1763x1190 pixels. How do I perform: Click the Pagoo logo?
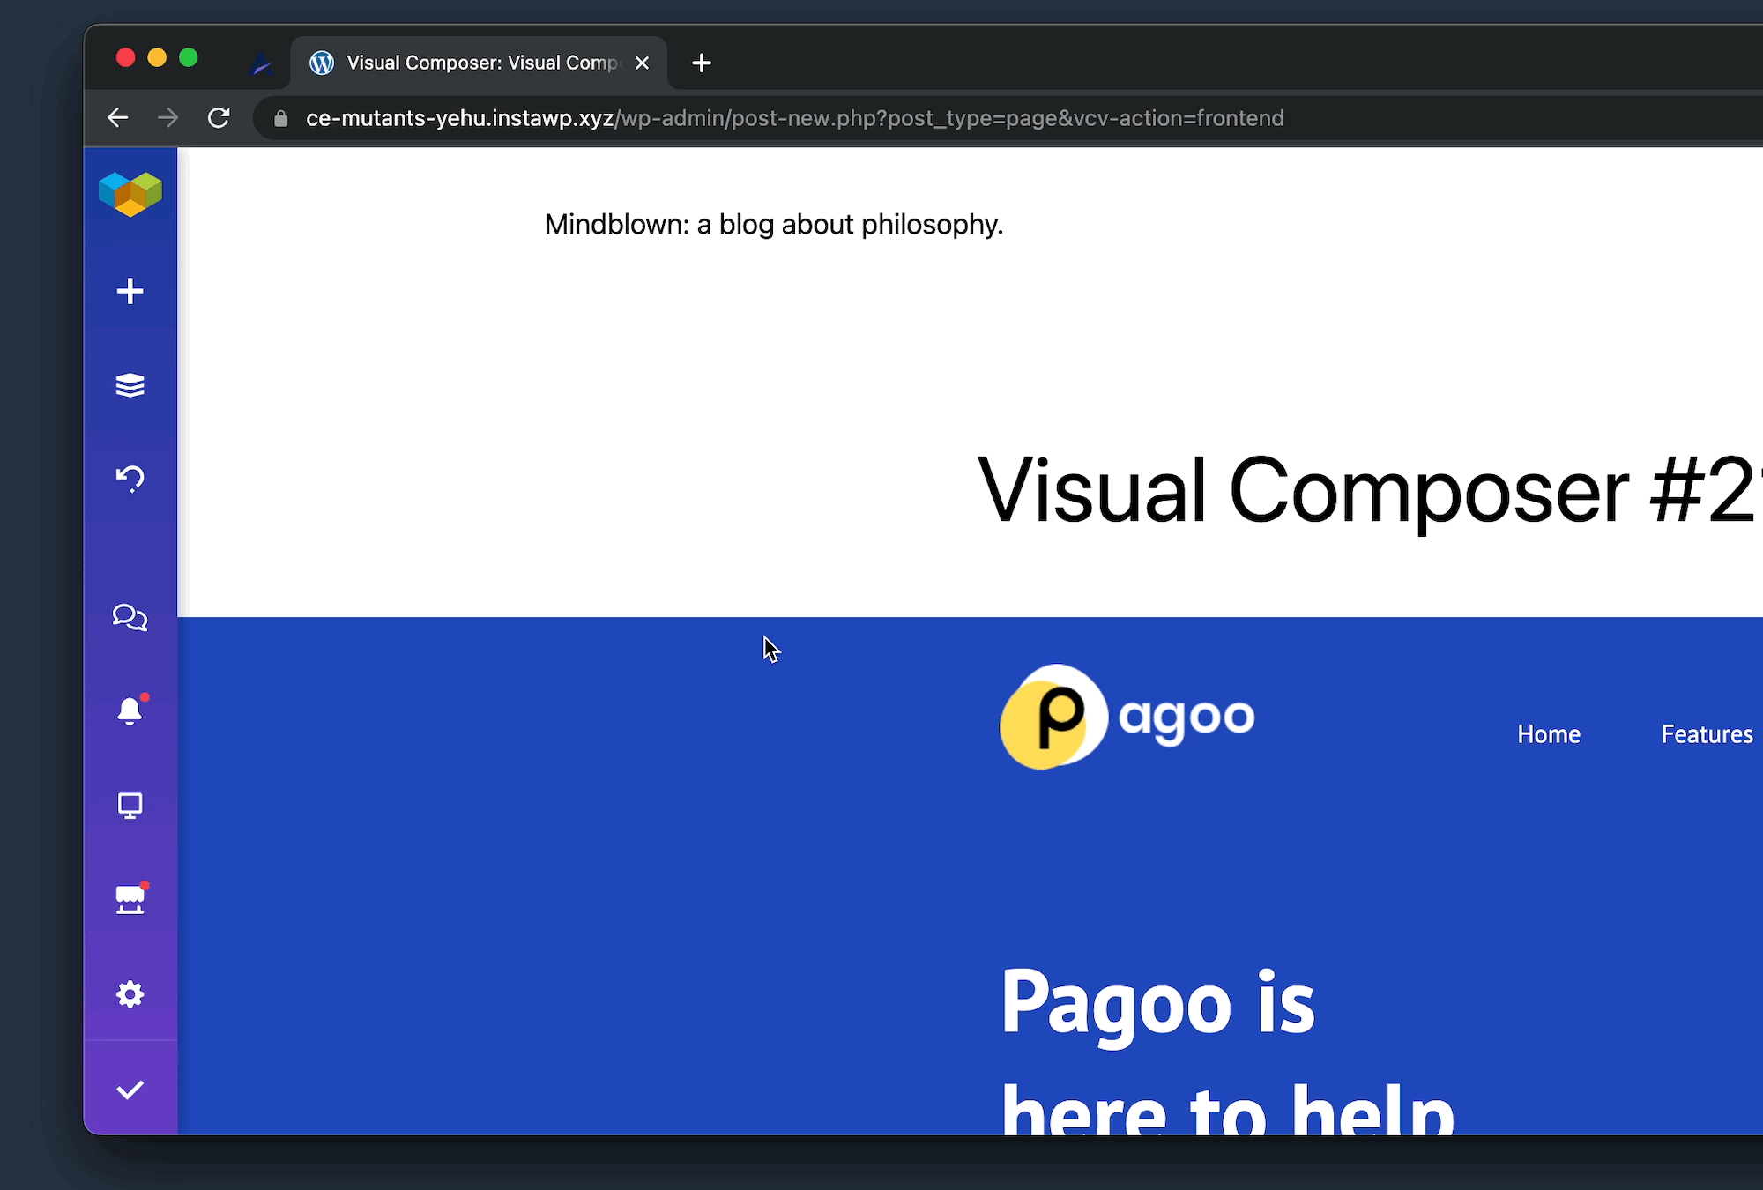1127,717
